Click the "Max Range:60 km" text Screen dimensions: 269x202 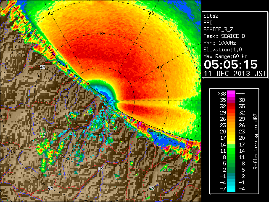point(225,56)
